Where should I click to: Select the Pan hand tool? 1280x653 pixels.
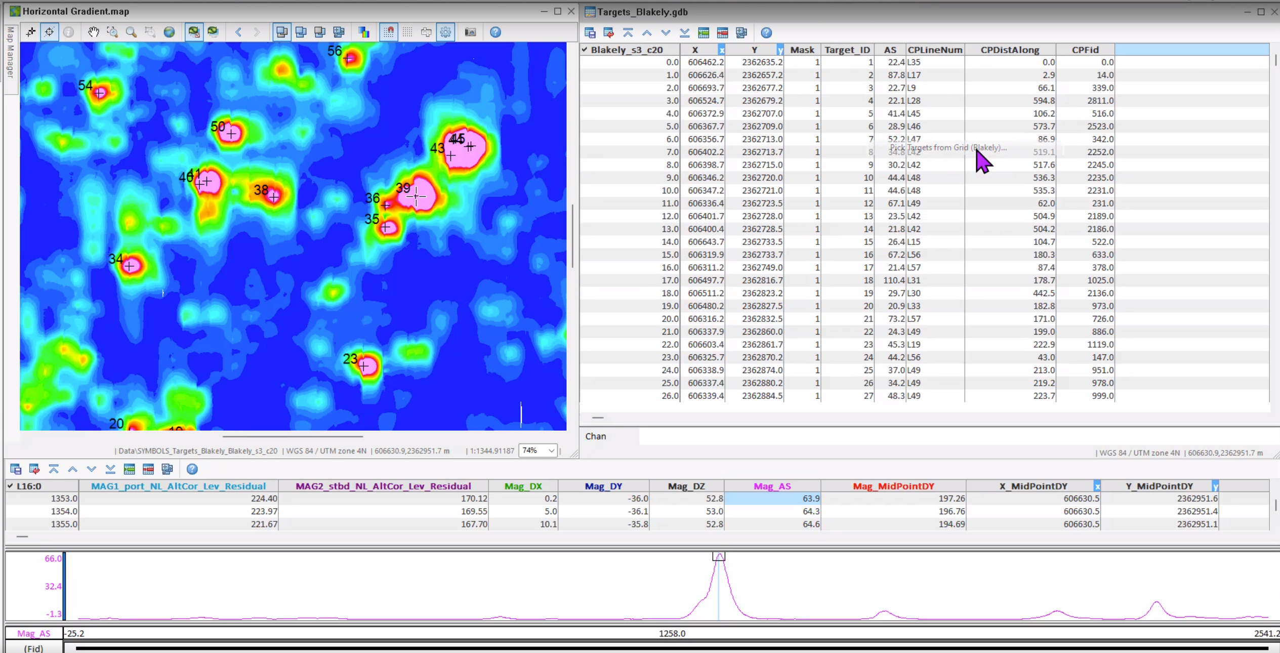click(93, 32)
